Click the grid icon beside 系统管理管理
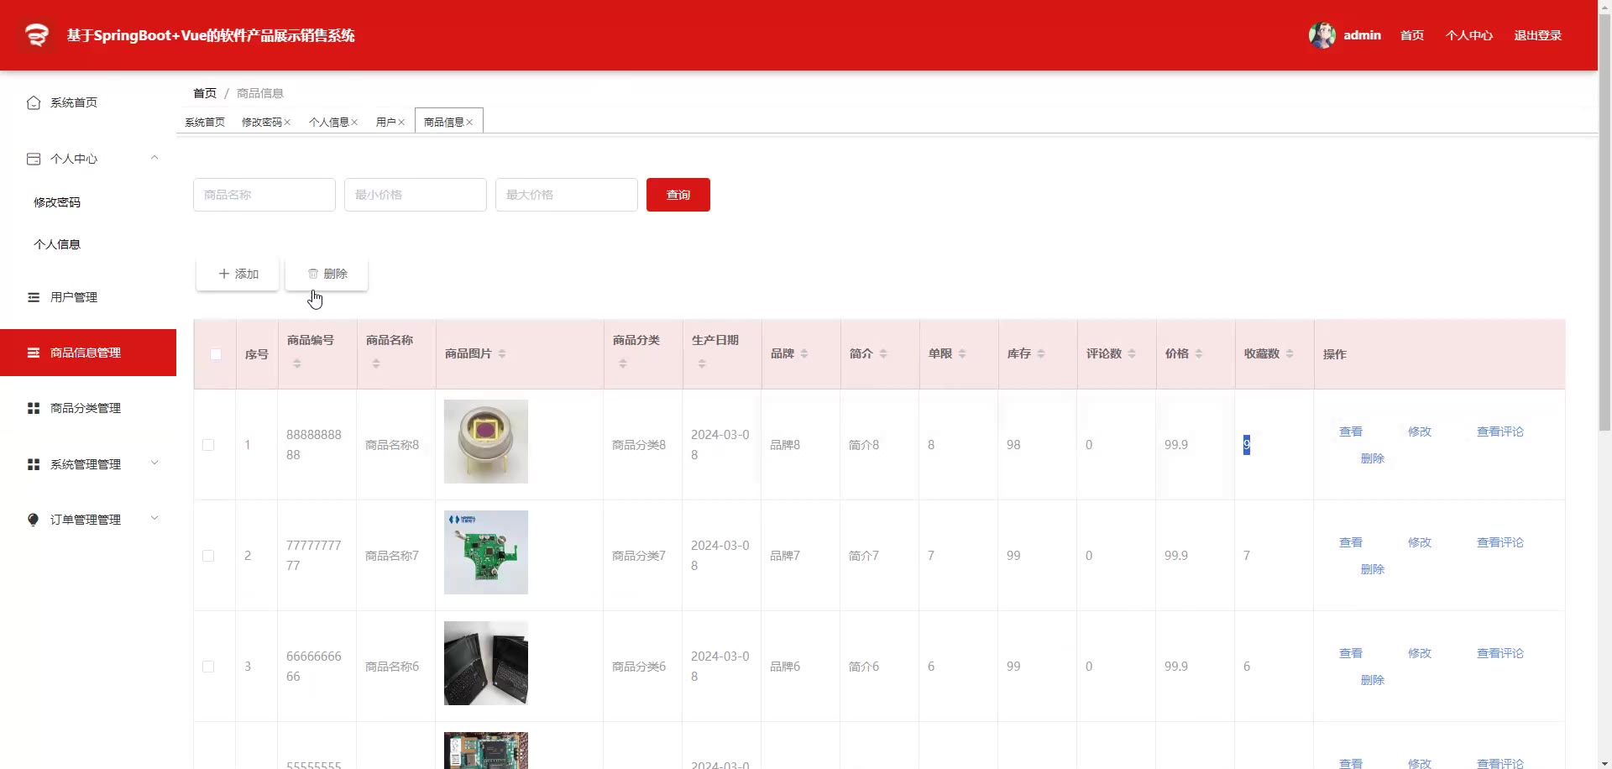This screenshot has width=1612, height=769. coord(34,464)
